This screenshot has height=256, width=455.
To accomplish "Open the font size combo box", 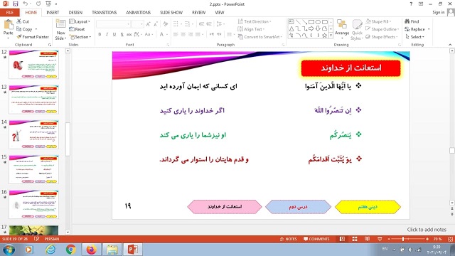I will click(137, 24).
